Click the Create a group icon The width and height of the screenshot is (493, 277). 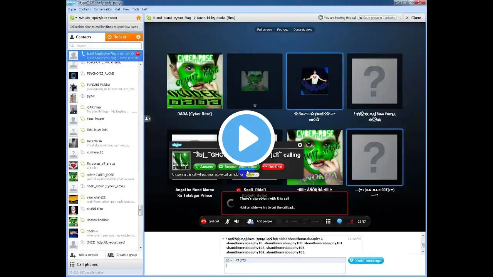click(x=111, y=255)
